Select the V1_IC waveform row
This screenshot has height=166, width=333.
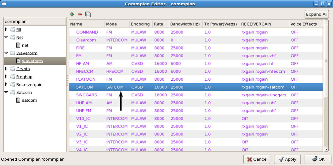196,126
